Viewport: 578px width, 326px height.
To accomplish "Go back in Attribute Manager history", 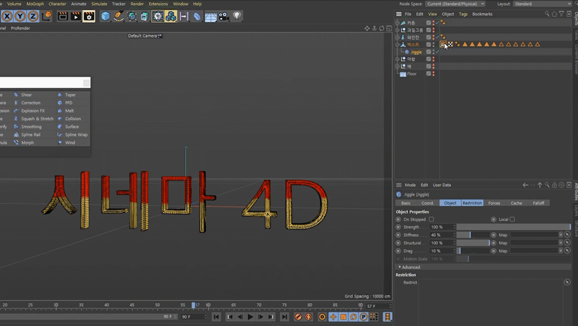I will (x=526, y=185).
